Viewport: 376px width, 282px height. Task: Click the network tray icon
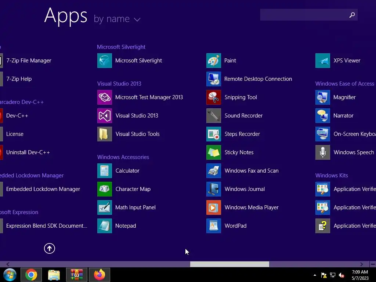point(333,275)
